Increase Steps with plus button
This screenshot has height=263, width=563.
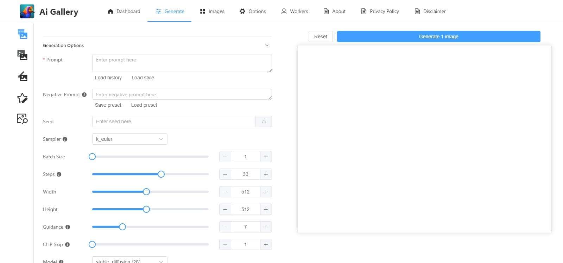(266, 174)
